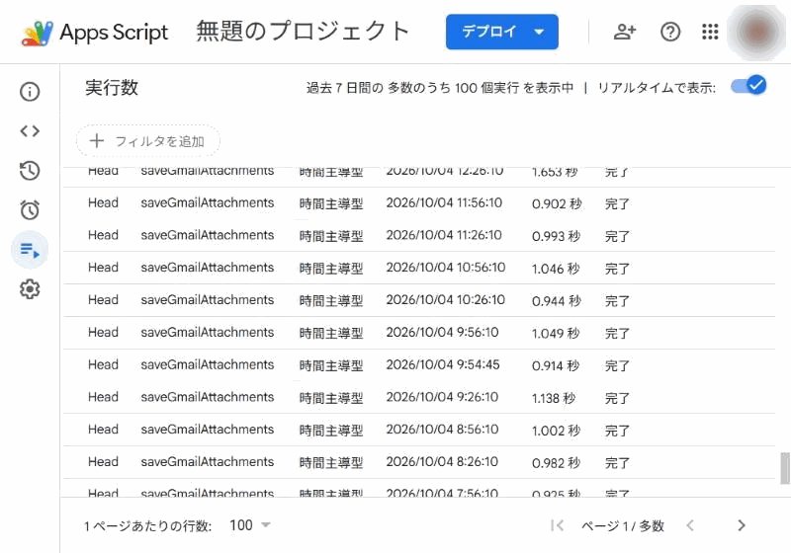The image size is (791, 553).
Task: Open the account profile avatar
Action: tap(756, 32)
